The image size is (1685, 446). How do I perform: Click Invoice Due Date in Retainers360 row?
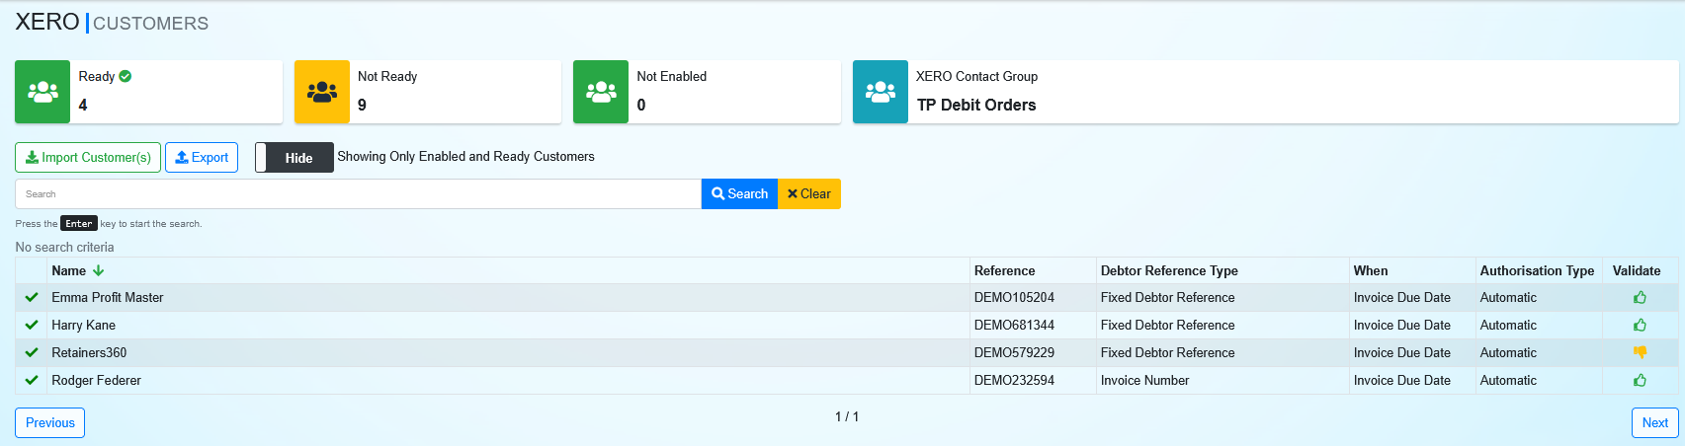[x=1402, y=352]
